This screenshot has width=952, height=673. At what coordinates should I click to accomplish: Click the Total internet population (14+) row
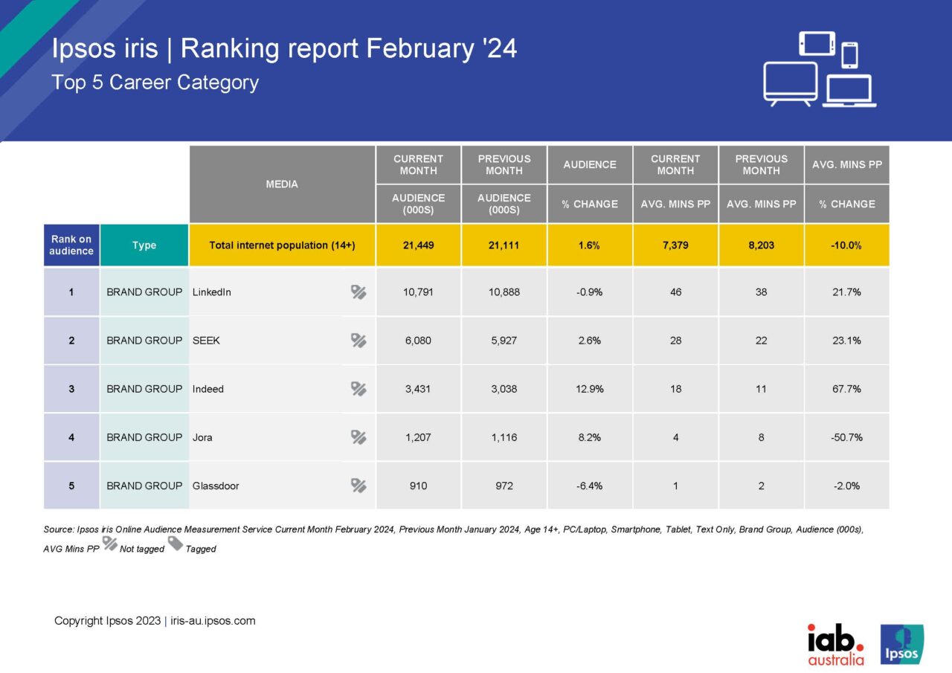pyautogui.click(x=282, y=244)
